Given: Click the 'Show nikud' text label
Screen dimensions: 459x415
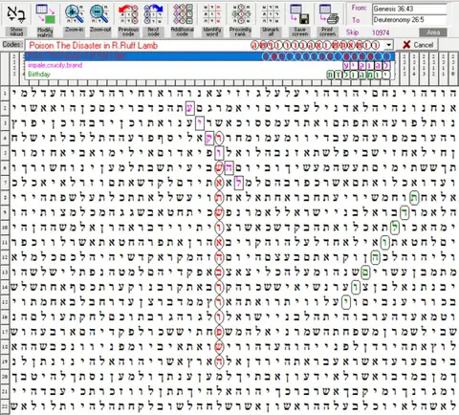Looking at the screenshot, I should 16,32.
